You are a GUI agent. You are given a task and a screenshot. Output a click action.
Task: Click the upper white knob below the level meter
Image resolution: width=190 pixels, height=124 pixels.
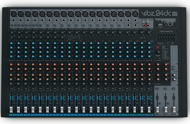174,75
